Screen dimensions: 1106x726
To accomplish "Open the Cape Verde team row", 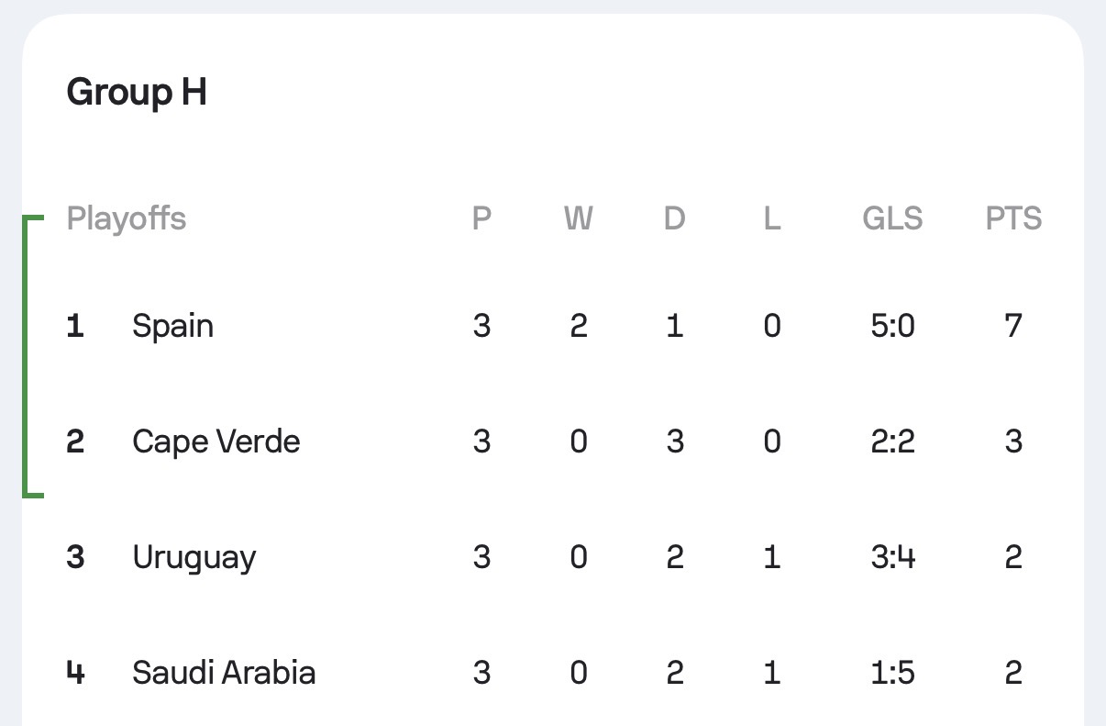I will (553, 441).
